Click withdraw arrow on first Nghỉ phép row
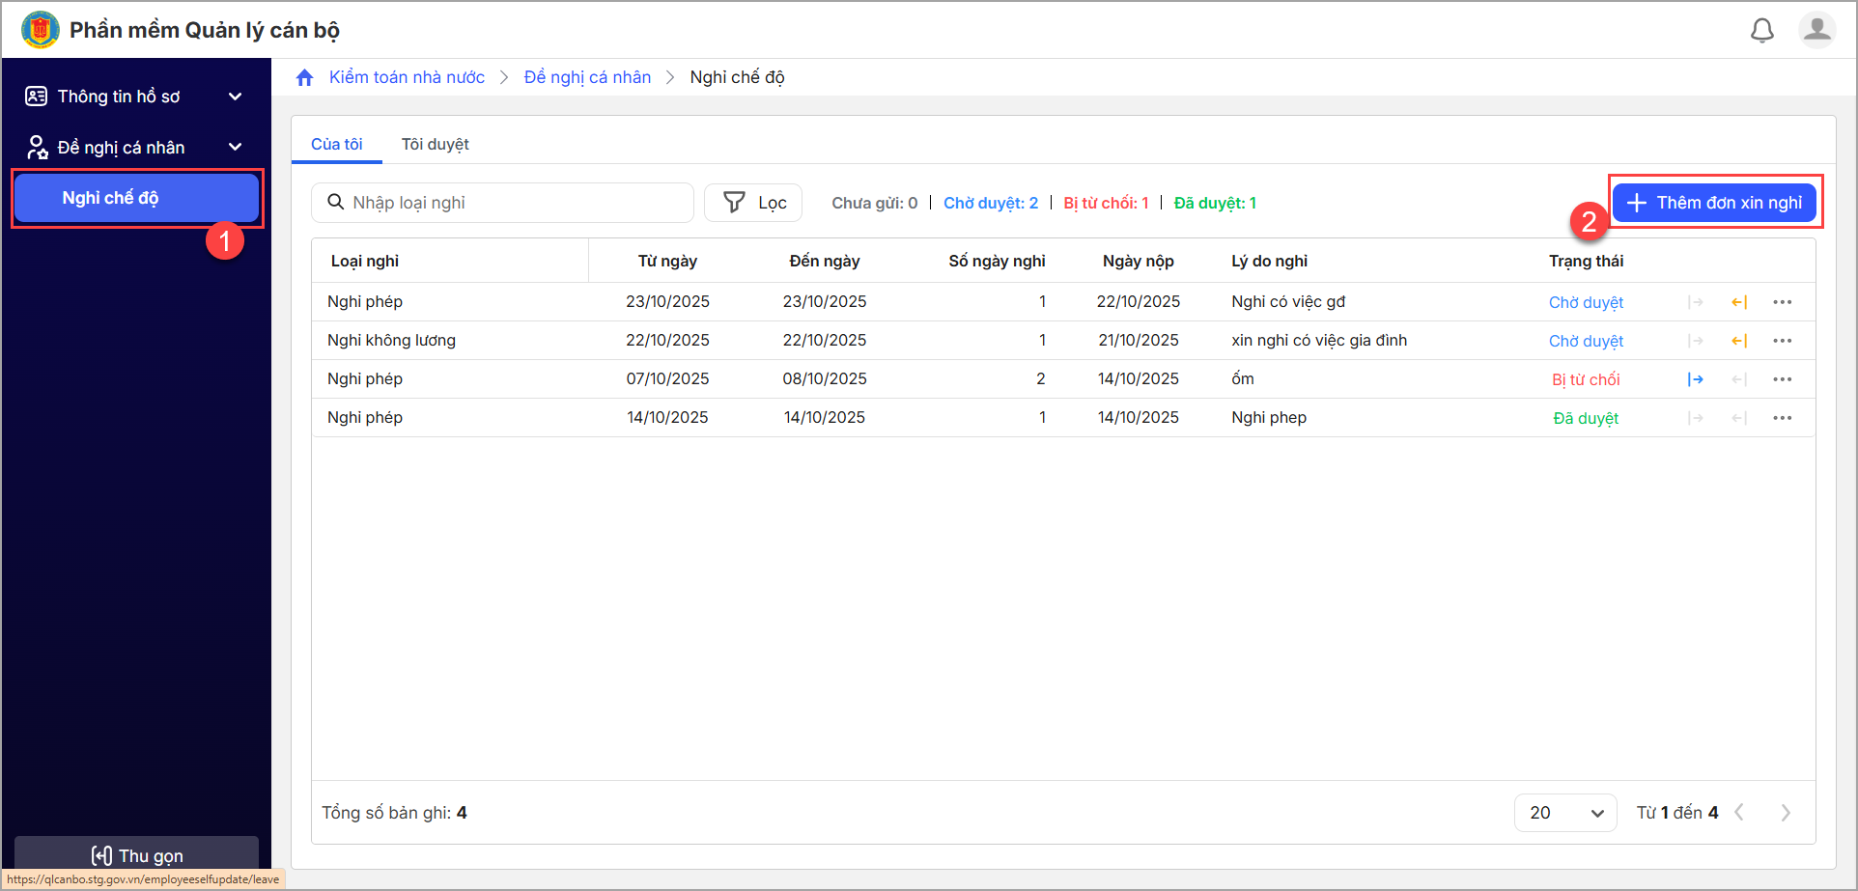1858x891 pixels. [x=1739, y=302]
